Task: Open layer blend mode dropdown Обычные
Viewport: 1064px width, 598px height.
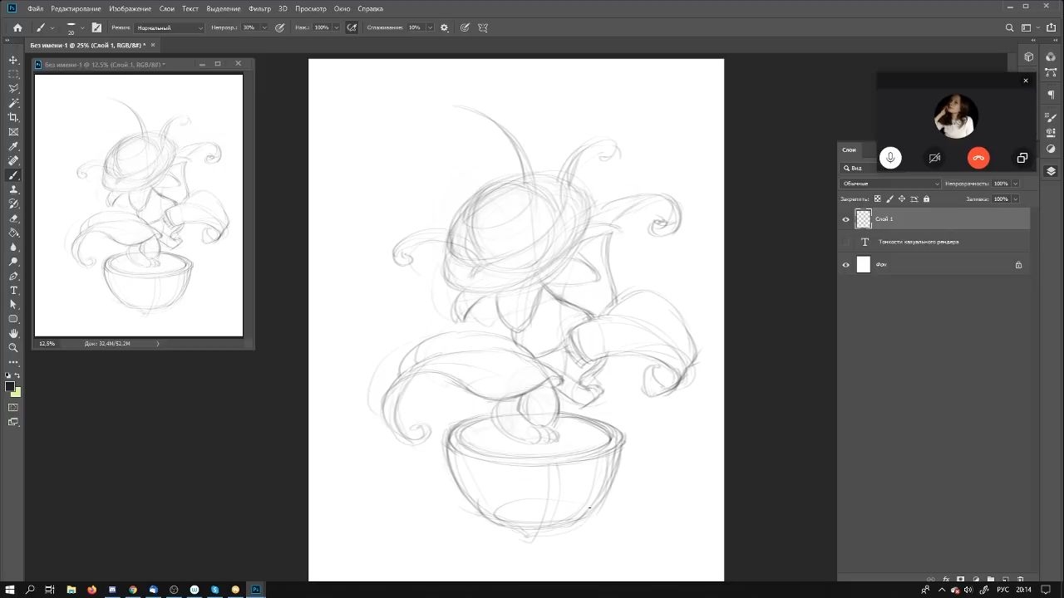Action: tap(890, 184)
